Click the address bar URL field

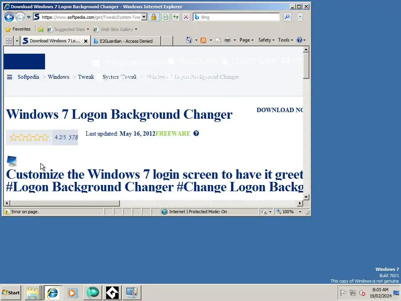point(91,17)
